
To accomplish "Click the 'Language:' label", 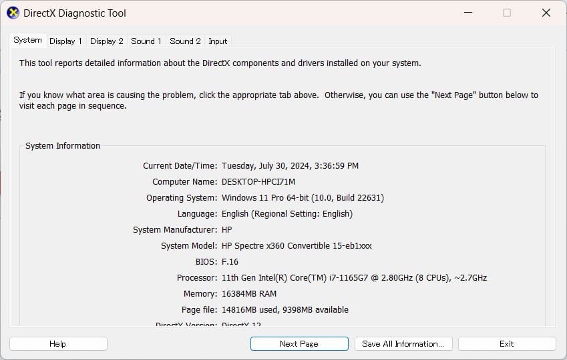I will (198, 214).
